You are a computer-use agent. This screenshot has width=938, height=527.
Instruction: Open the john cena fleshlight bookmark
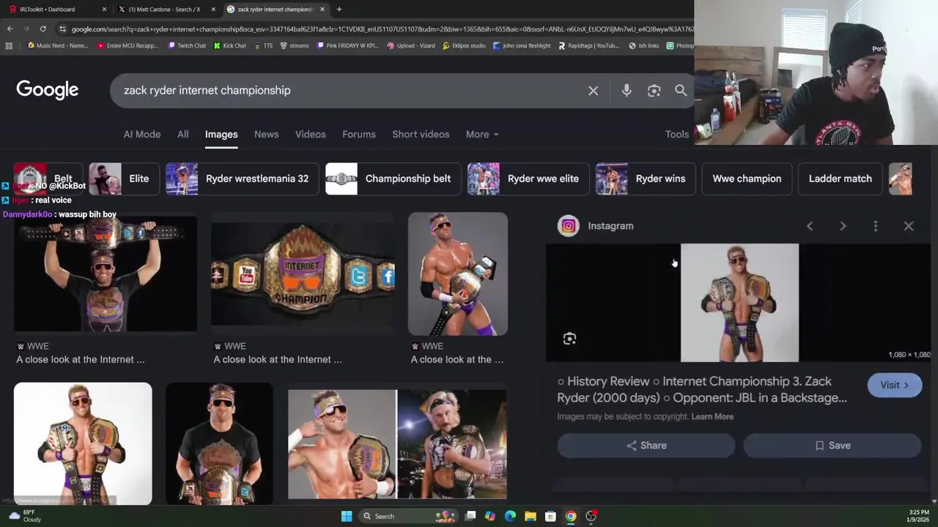522,45
